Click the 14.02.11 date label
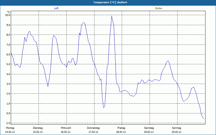This screenshot has width=216, height=135. 10,132
